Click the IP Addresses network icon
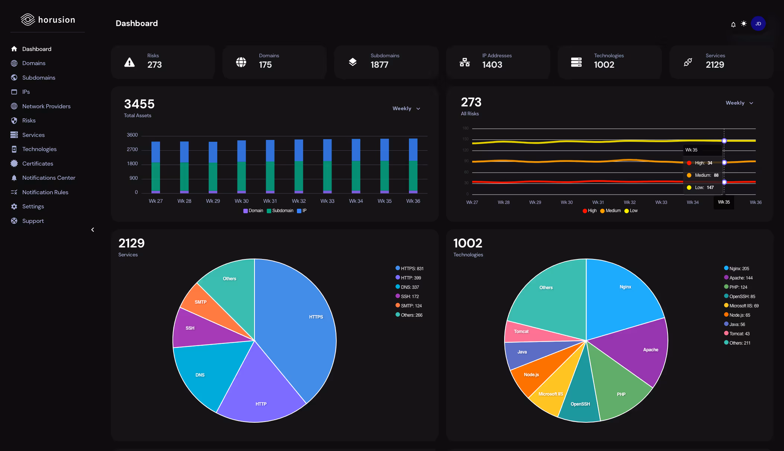Screen dimensions: 784x451 click(464, 62)
